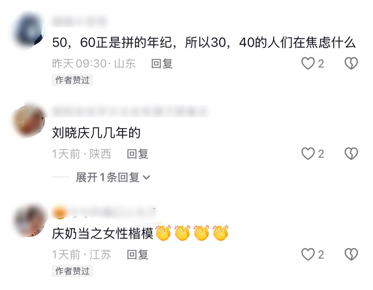Like the 庆奶当之女性楷模 comment
Screen dimensions: 373x290
[308, 254]
